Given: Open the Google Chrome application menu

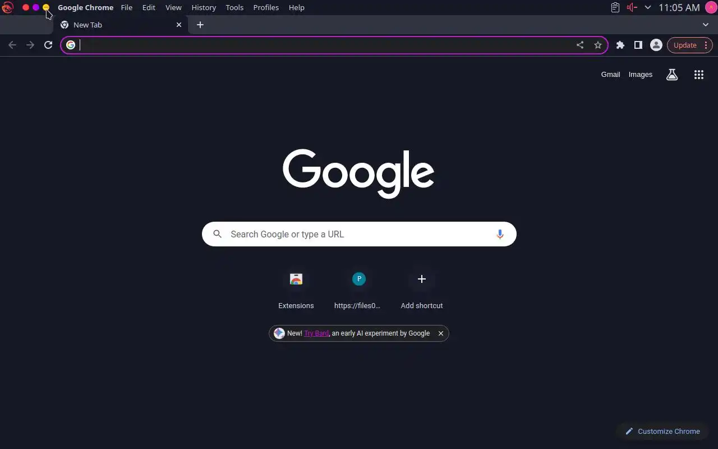Looking at the screenshot, I should 85,7.
